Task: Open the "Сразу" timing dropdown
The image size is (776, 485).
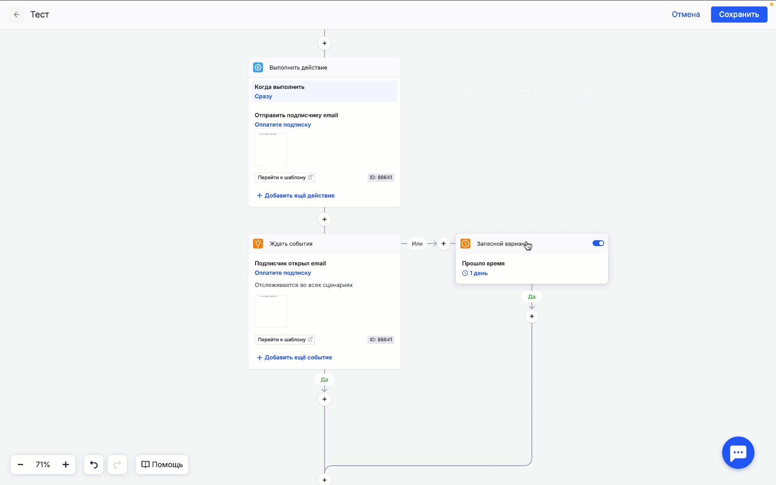Action: pos(263,96)
